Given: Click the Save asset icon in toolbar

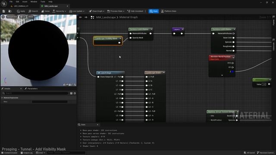Looking at the screenshot, I should tap(4, 11).
